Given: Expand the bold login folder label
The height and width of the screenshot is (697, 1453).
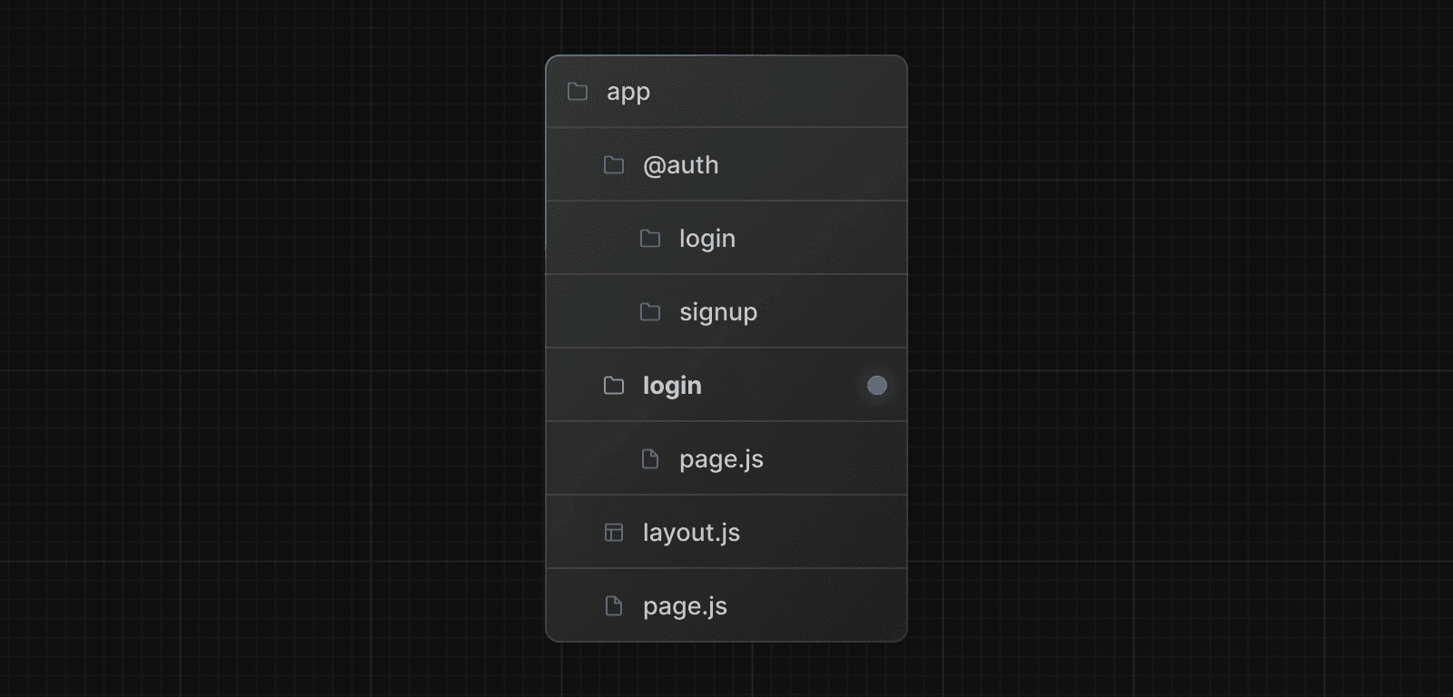Looking at the screenshot, I should 672,386.
